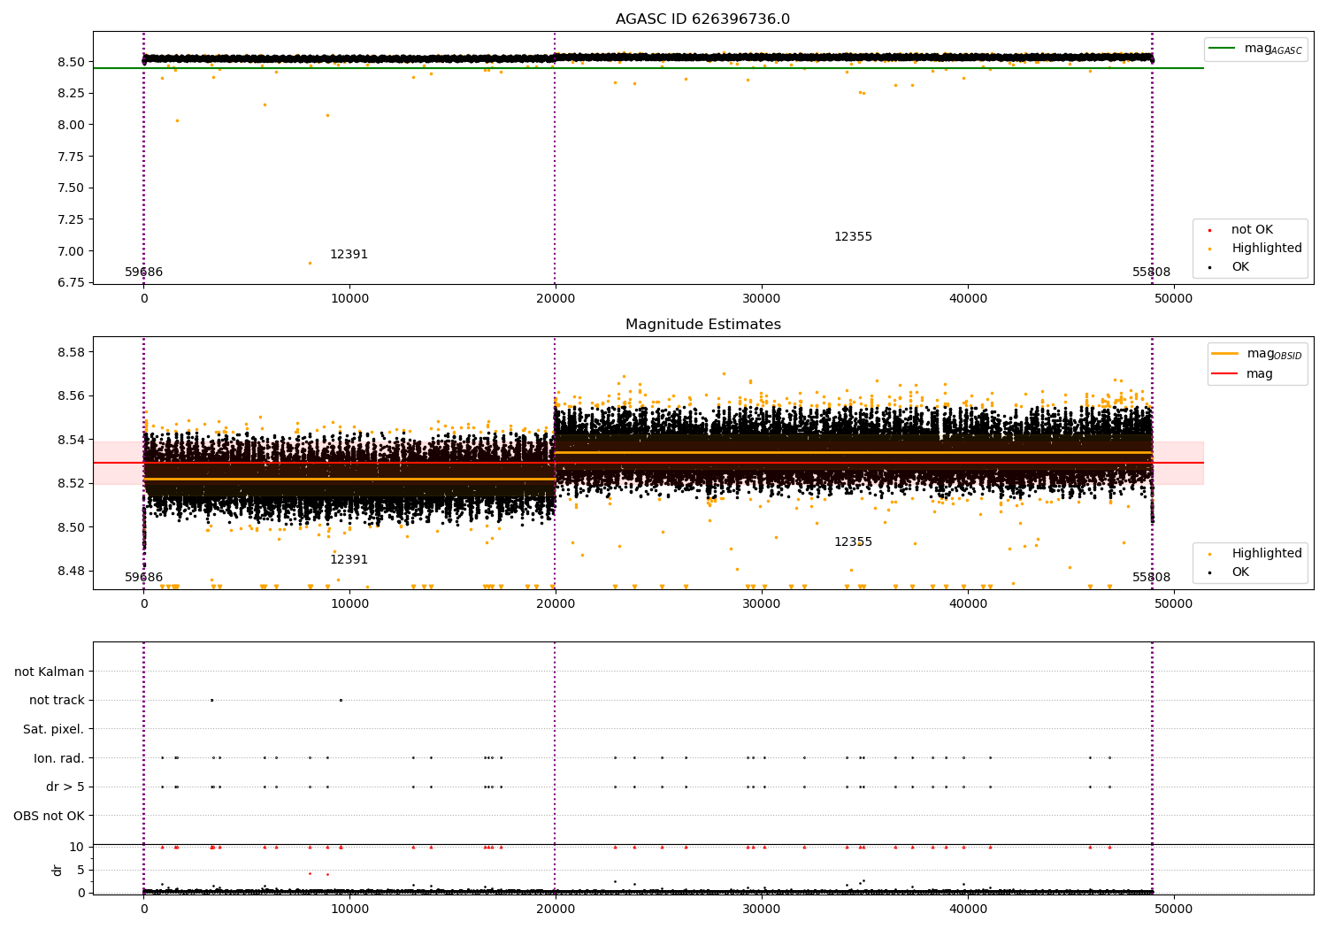Click the 7.25 y-axis tick label
This screenshot has width=1327, height=929.
tap(71, 219)
